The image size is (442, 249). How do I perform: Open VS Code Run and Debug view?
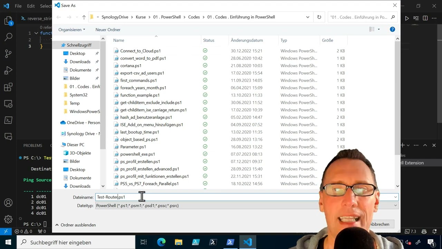pos(8,70)
